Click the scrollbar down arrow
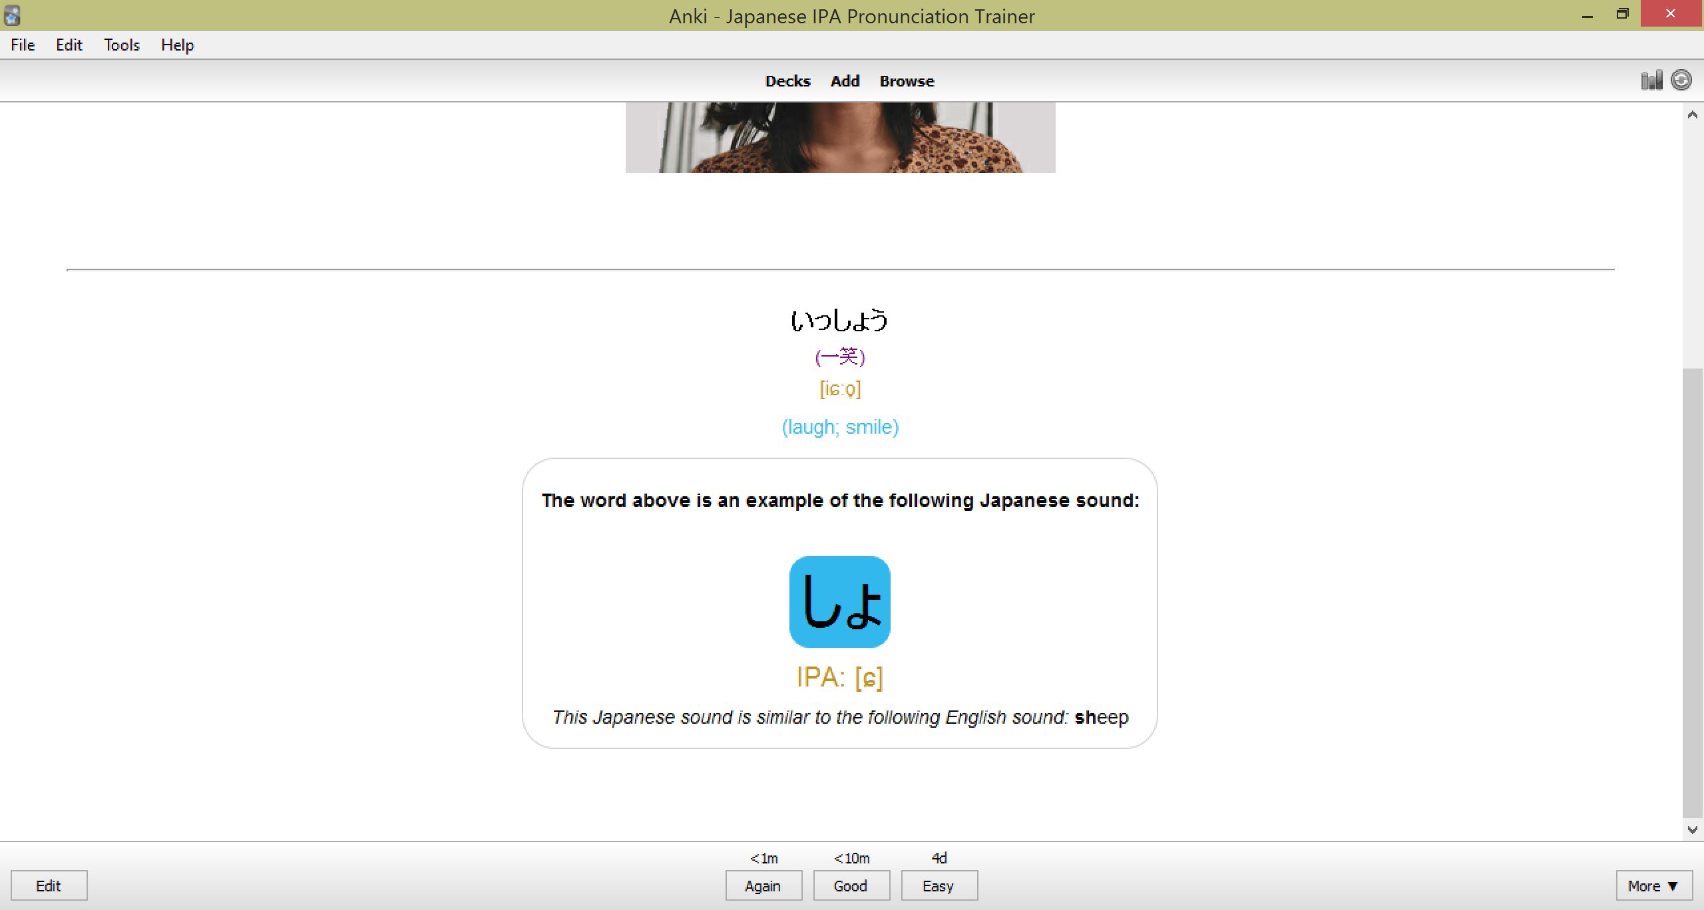Image resolution: width=1704 pixels, height=910 pixels. point(1693,830)
